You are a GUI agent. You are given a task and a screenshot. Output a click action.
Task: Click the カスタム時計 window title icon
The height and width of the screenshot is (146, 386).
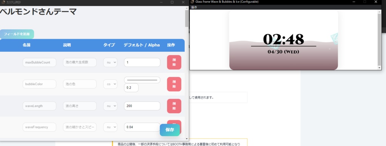pyautogui.click(x=3, y=2)
